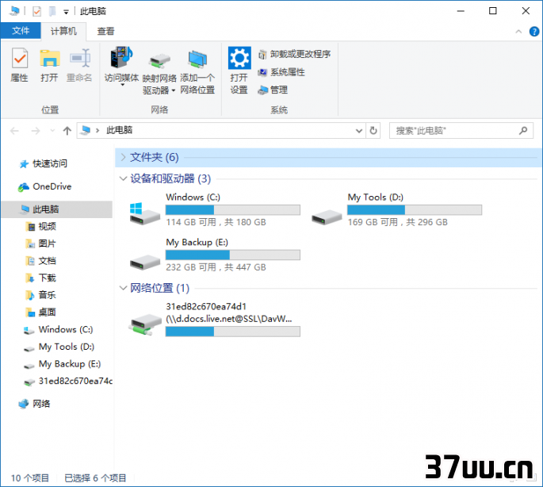This screenshot has height=487, width=543.
Task: Collapse the 网络位置 (1) group
Action: 123,288
